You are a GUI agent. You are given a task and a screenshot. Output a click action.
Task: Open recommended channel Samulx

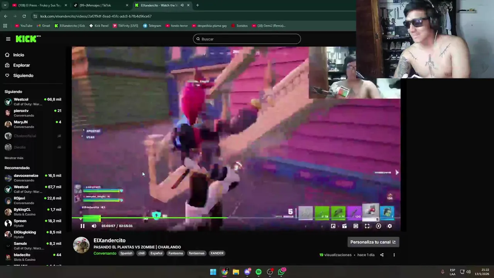pyautogui.click(x=33, y=246)
